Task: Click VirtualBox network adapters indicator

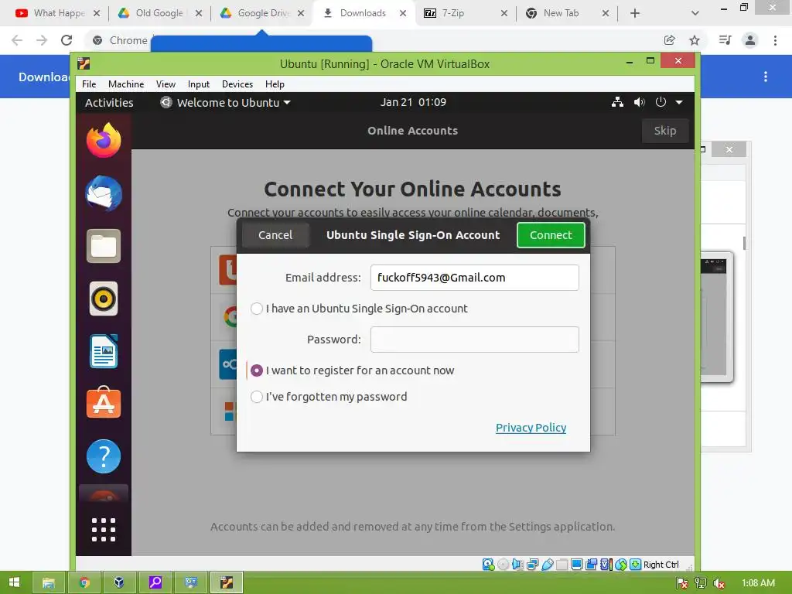Action: click(532, 564)
